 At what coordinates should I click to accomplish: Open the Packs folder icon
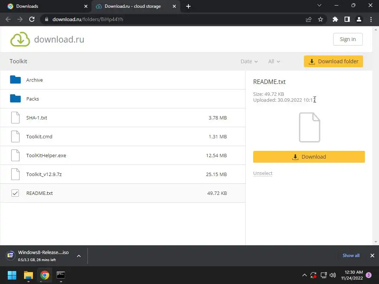(15, 98)
